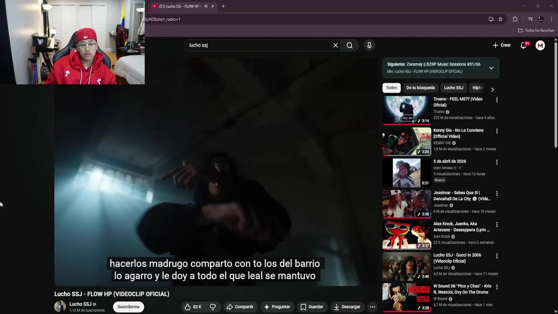This screenshot has width=558, height=314.
Task: Click the browser address bar URL
Action: coord(162,19)
